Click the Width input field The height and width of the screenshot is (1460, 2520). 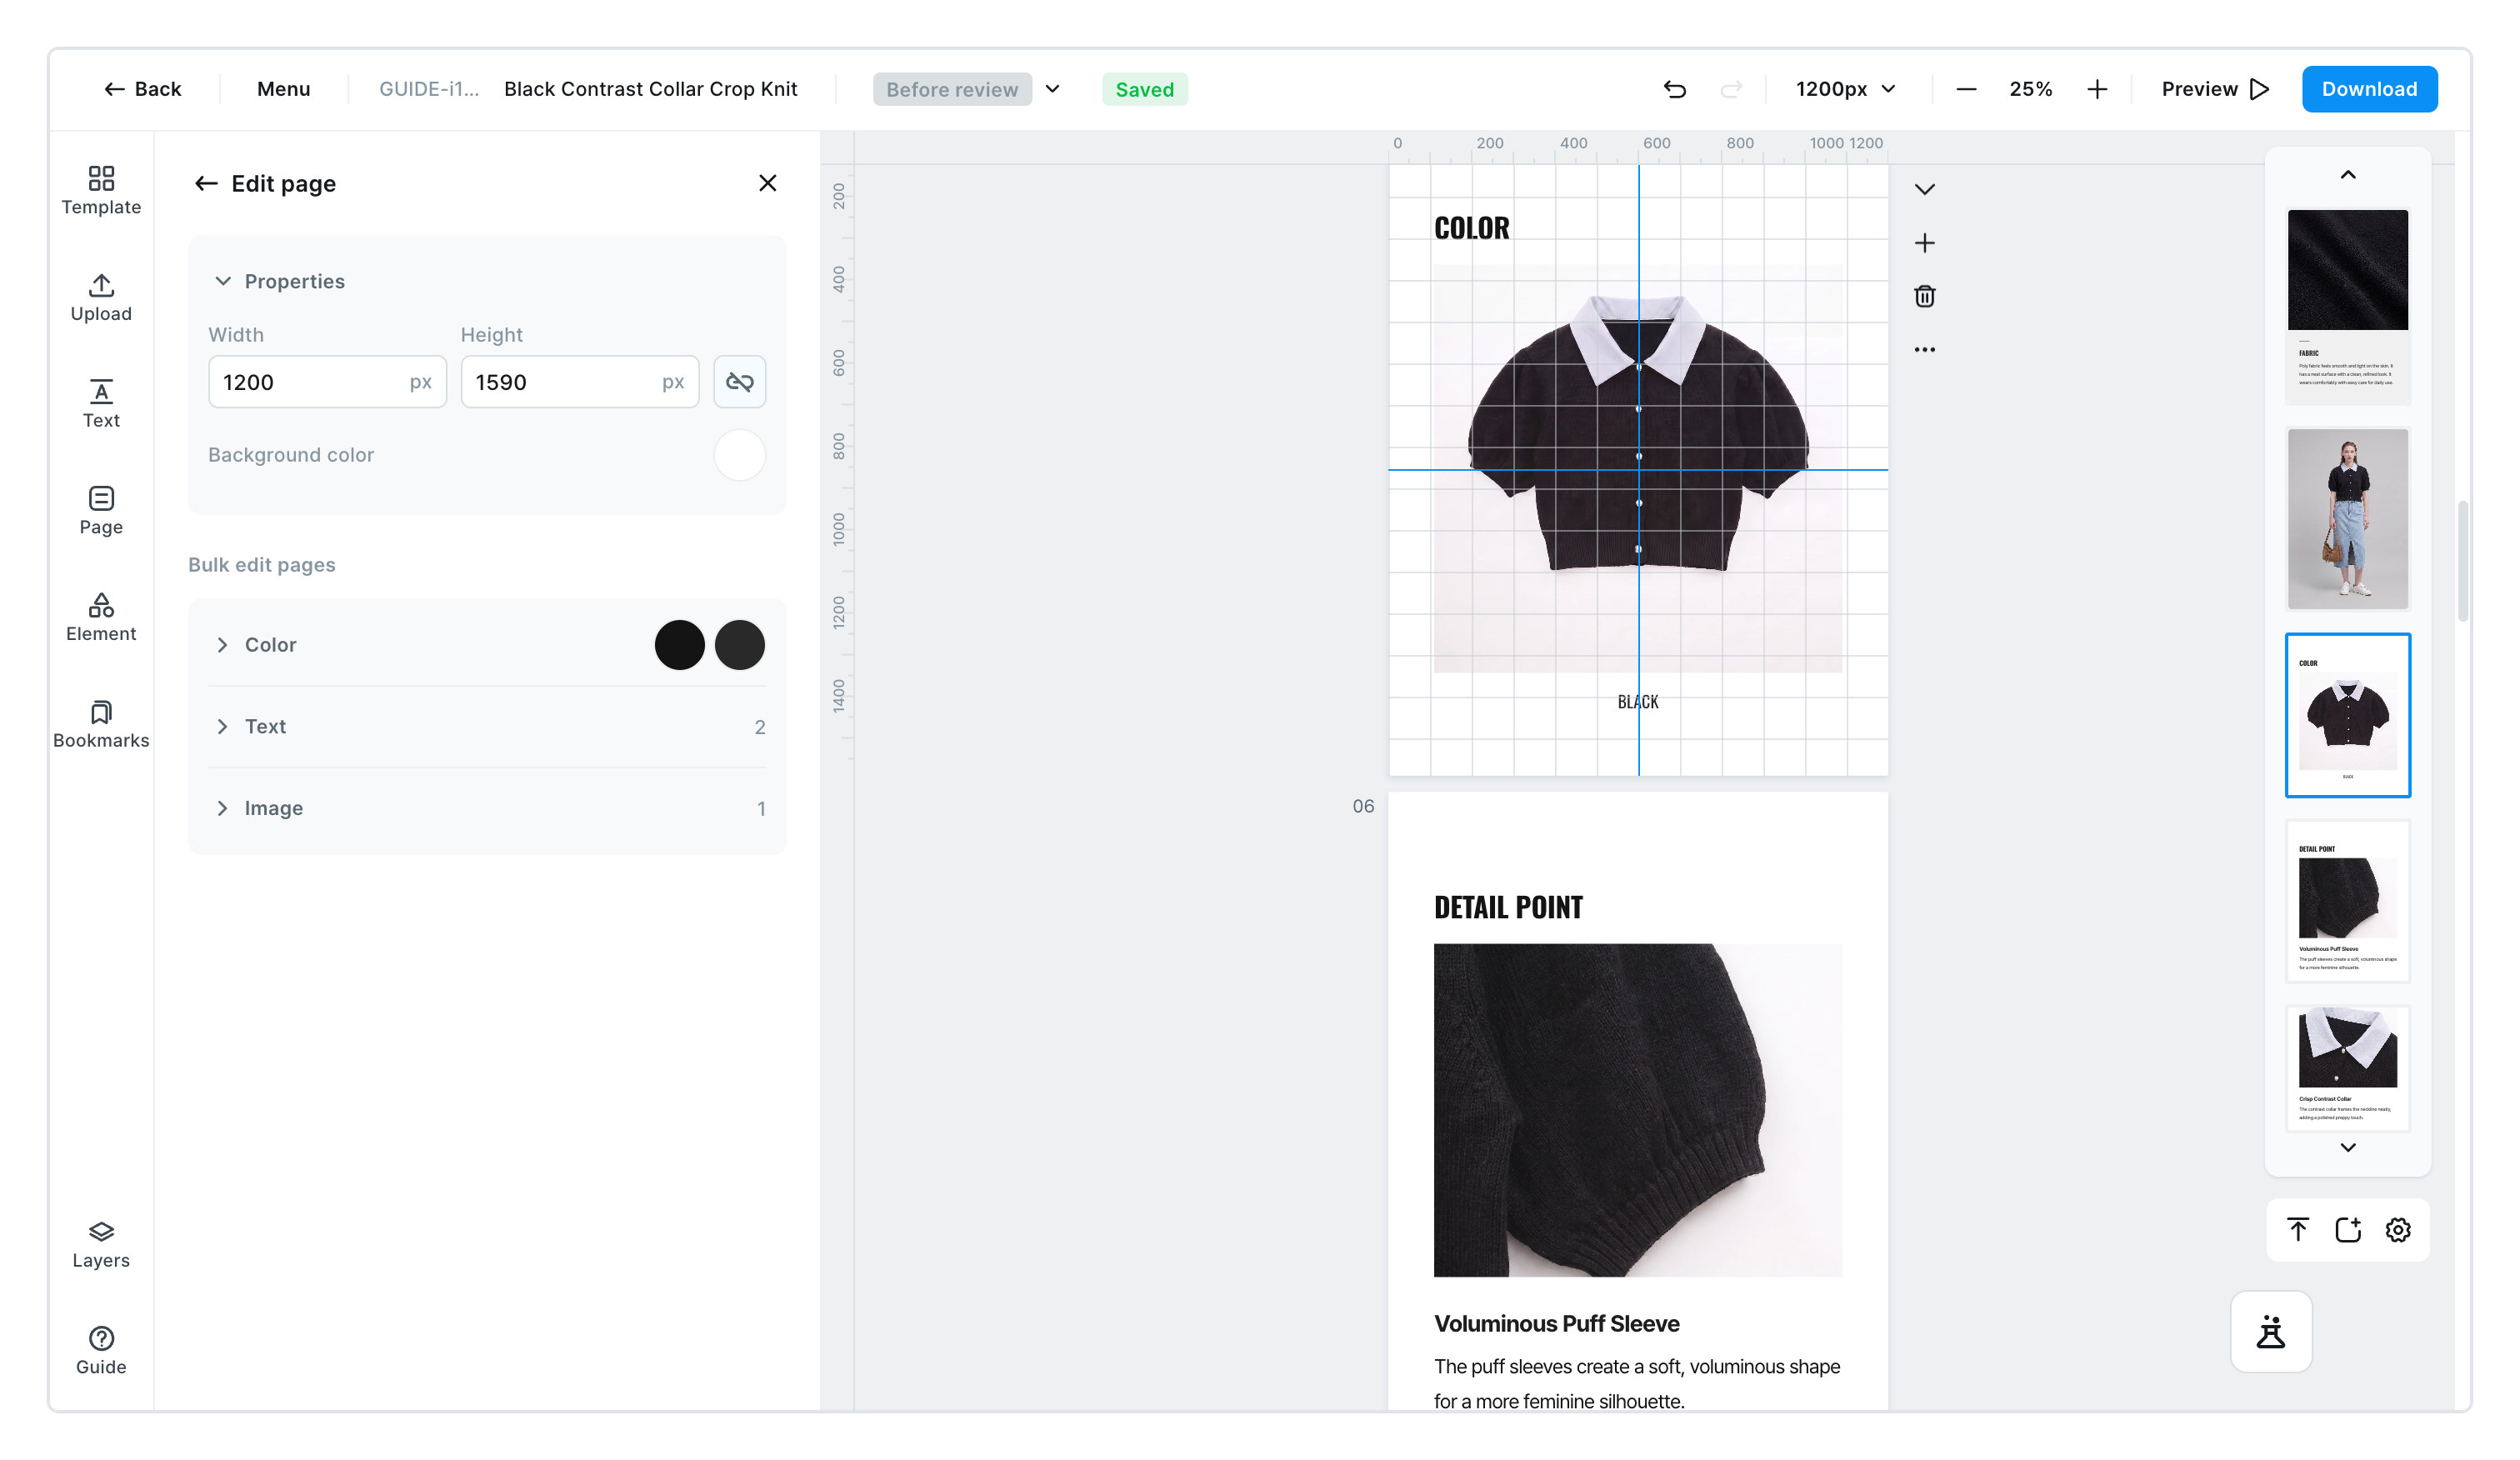click(x=328, y=382)
